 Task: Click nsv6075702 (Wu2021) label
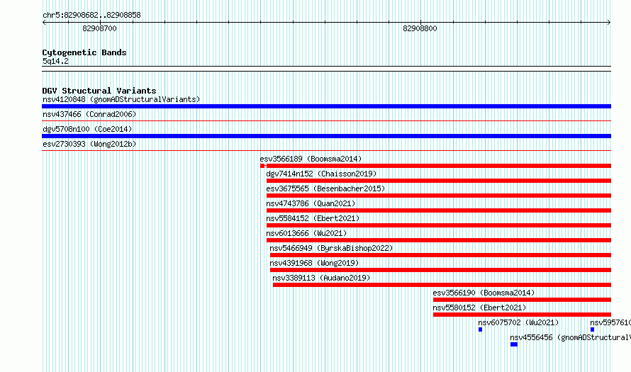click(x=518, y=322)
